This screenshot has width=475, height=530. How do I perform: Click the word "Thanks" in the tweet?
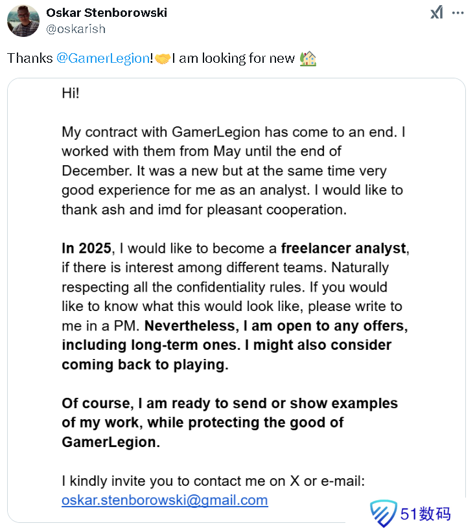[x=30, y=58]
